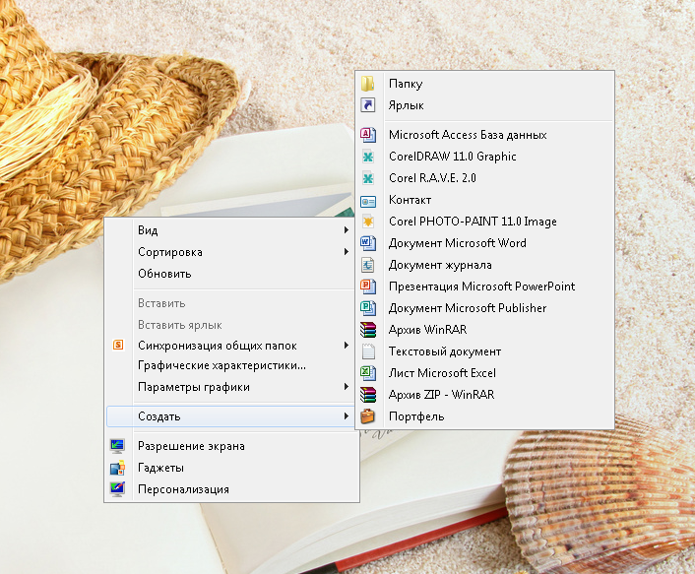695x574 pixels.
Task: Click the folder icon next to Папку
Action: point(368,84)
